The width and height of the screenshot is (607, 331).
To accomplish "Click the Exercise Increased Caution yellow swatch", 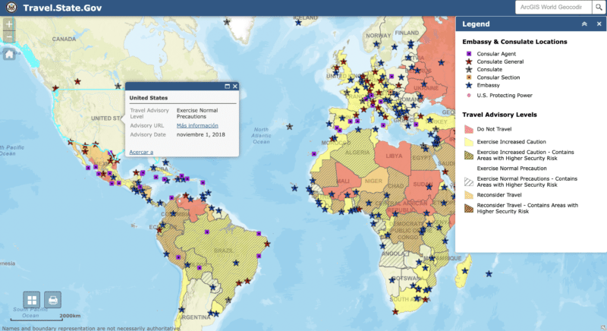I will 469,141.
